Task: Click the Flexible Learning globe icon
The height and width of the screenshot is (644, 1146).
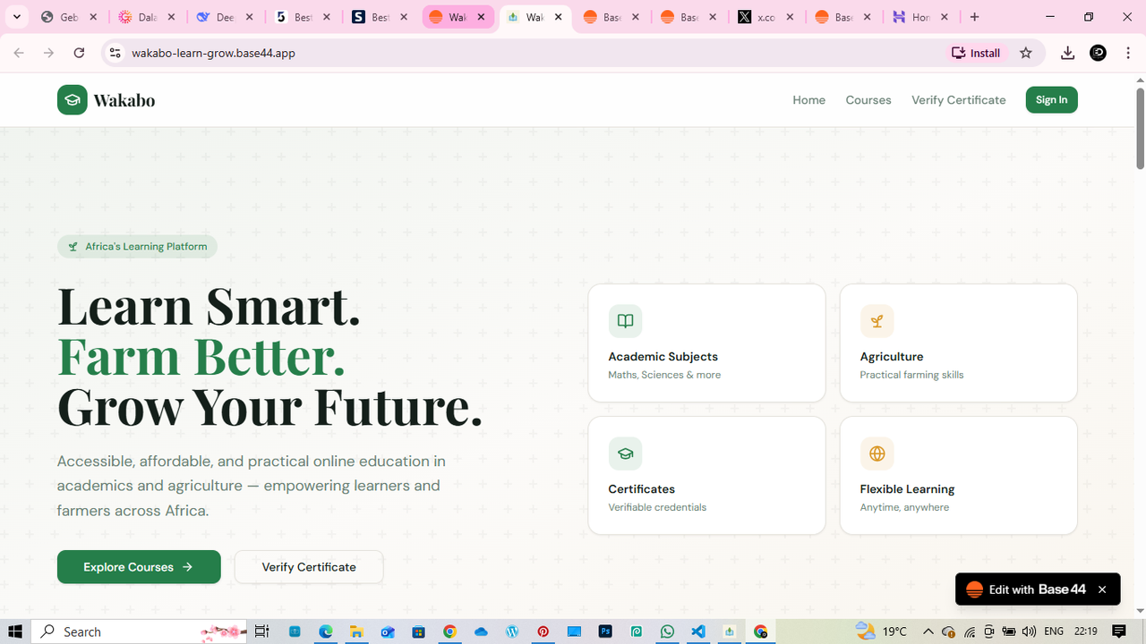Action: (877, 453)
